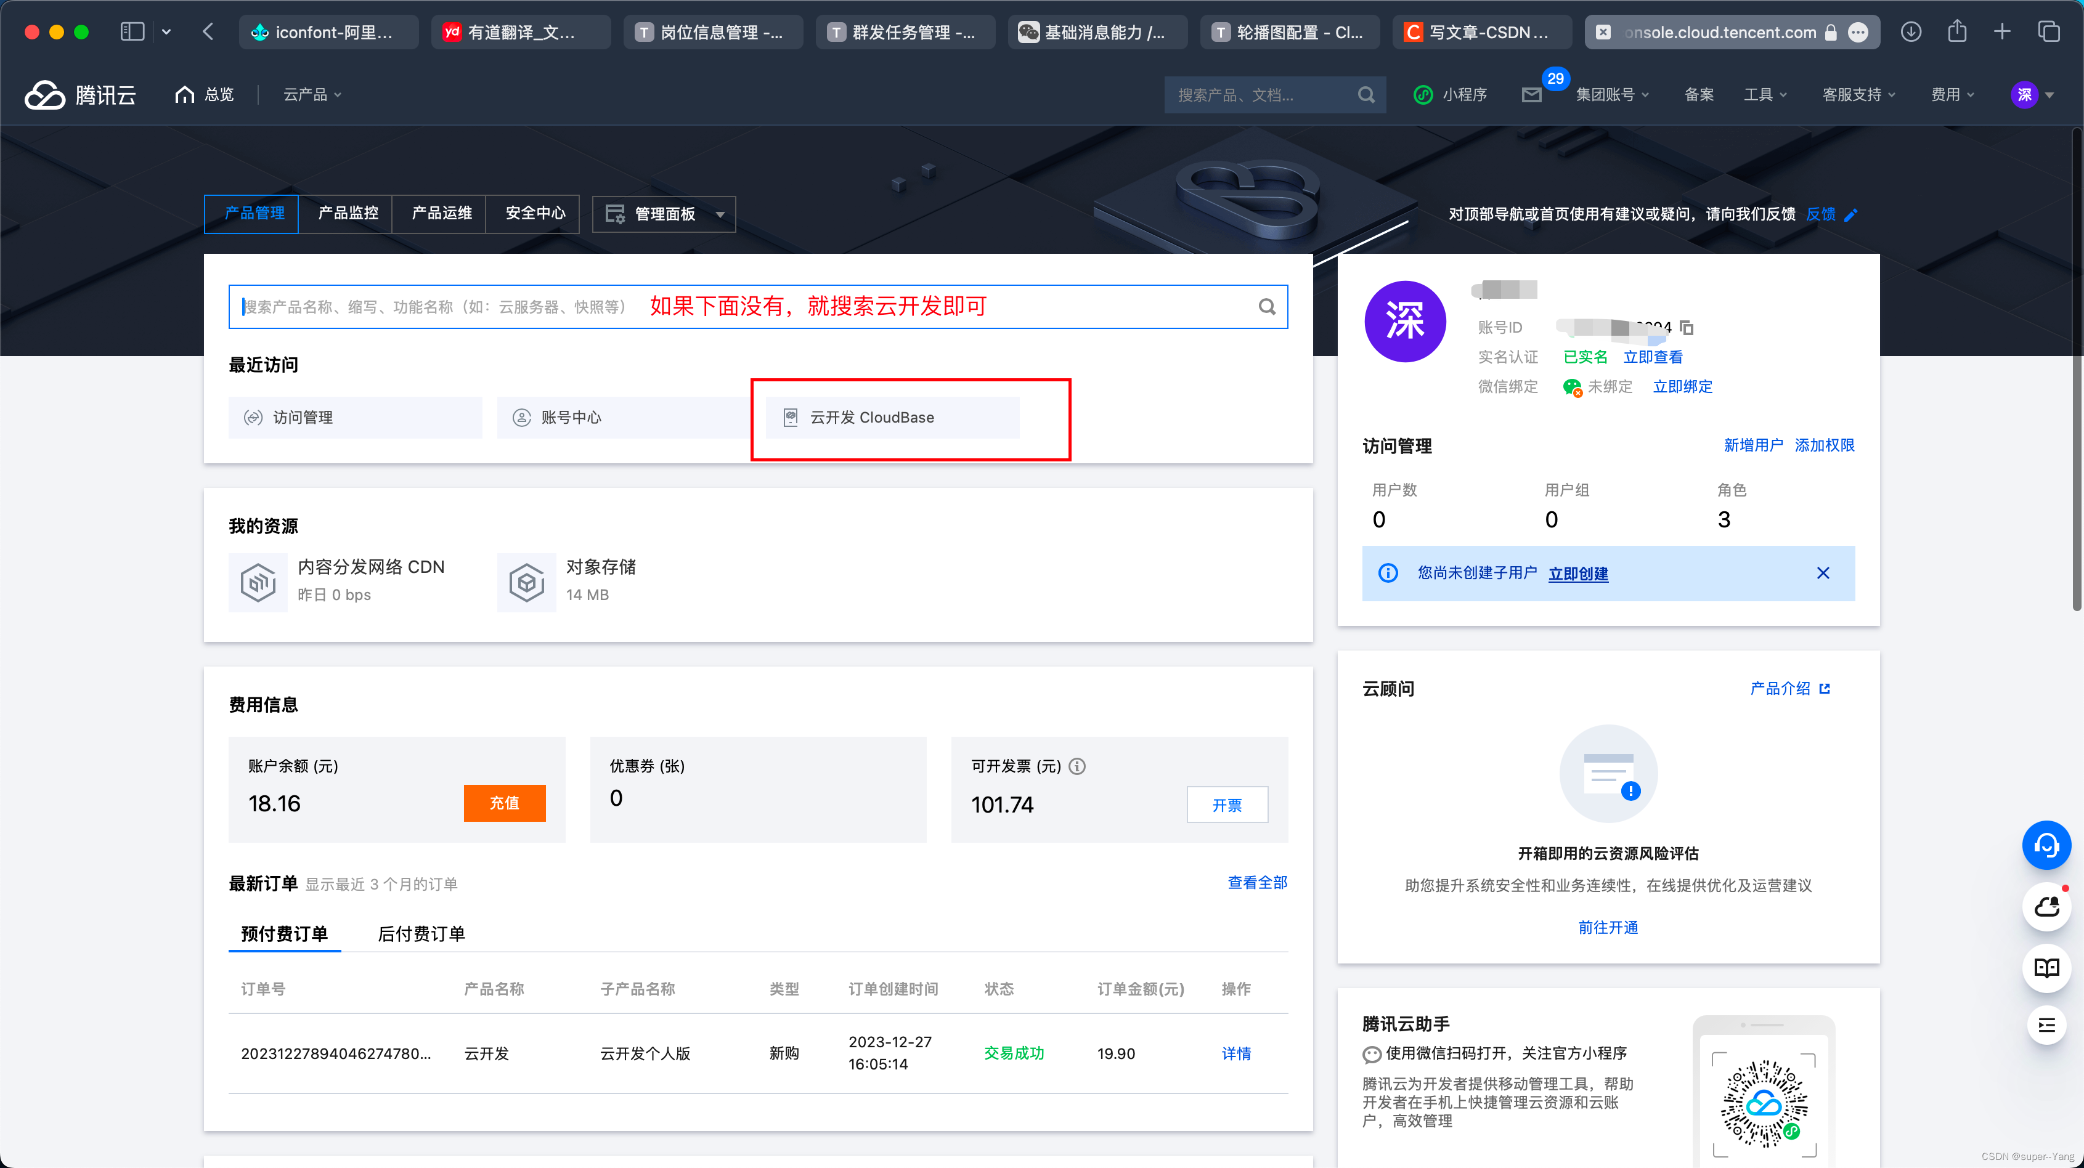The height and width of the screenshot is (1168, 2084).
Task: Open the 小程序 mini program icon
Action: click(x=1423, y=95)
